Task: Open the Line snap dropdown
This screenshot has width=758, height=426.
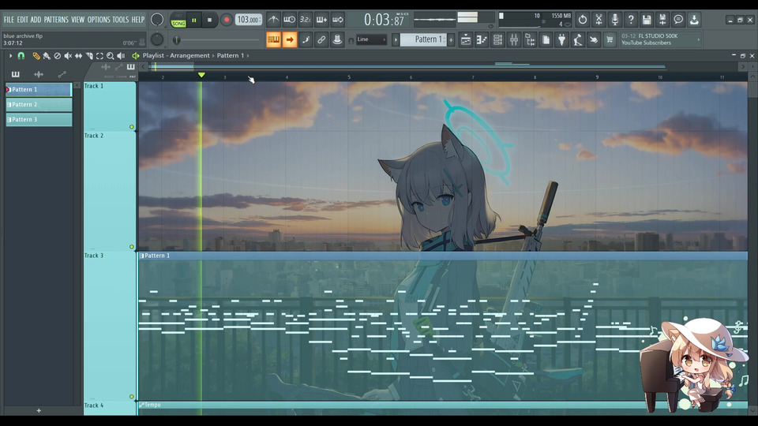Action: pos(371,39)
